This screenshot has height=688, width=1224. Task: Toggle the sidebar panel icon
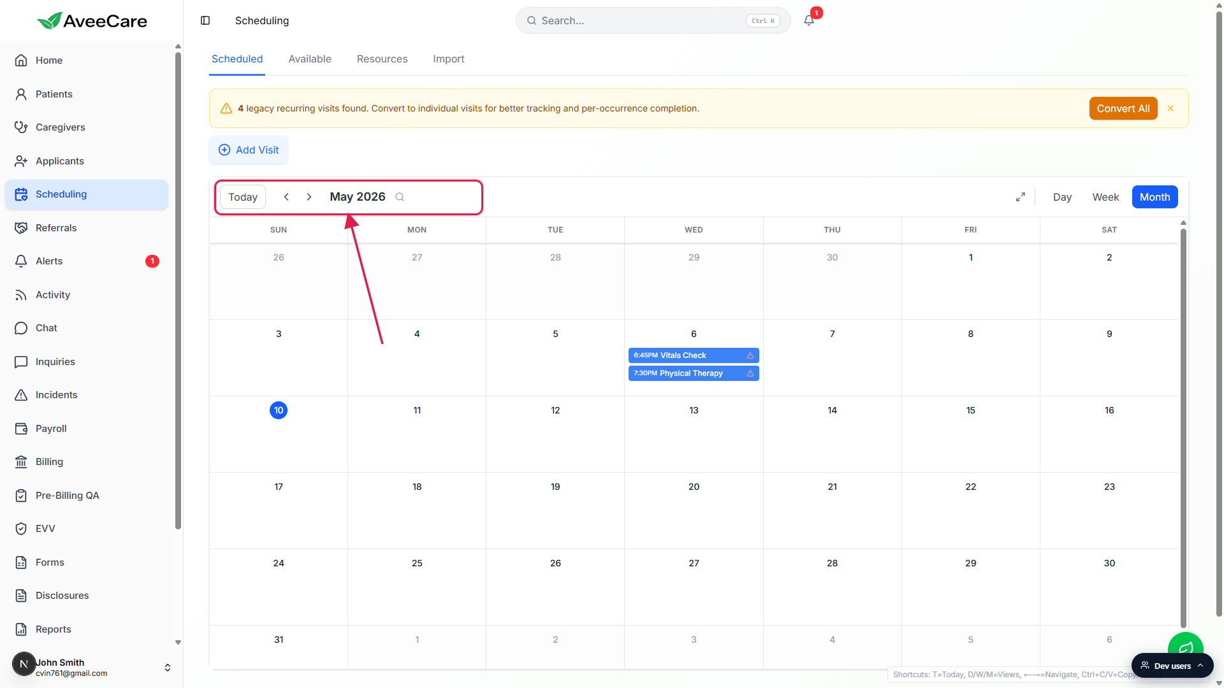(205, 20)
